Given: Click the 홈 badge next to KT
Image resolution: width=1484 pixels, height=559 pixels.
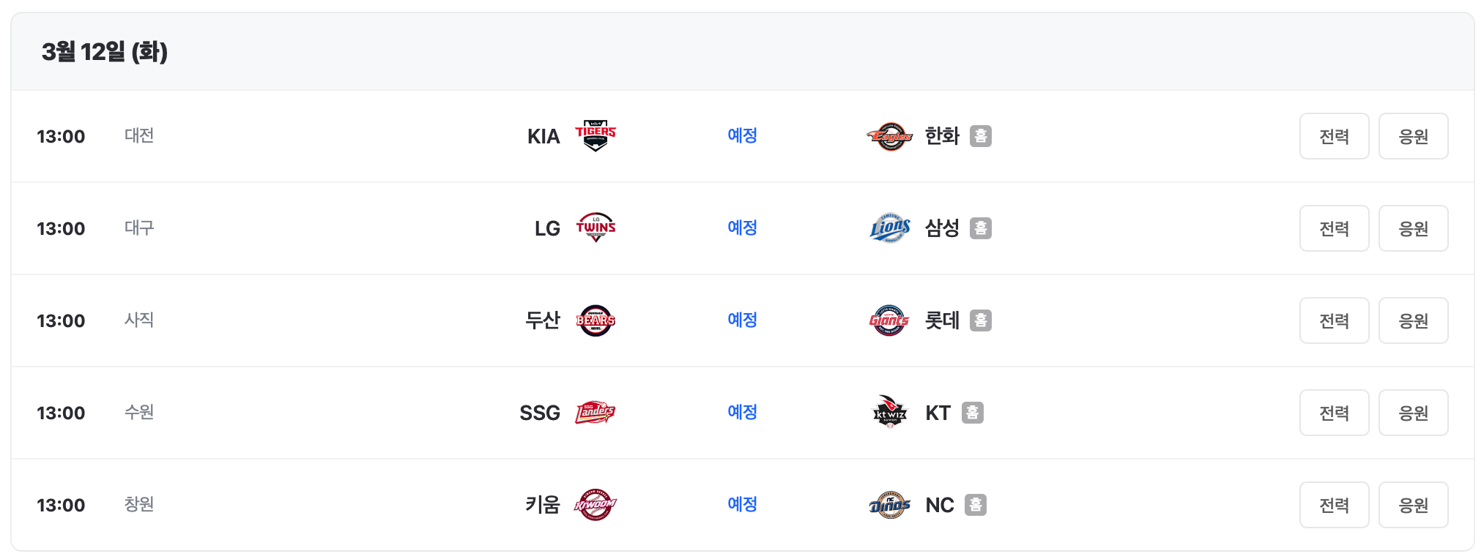Looking at the screenshot, I should (x=974, y=413).
